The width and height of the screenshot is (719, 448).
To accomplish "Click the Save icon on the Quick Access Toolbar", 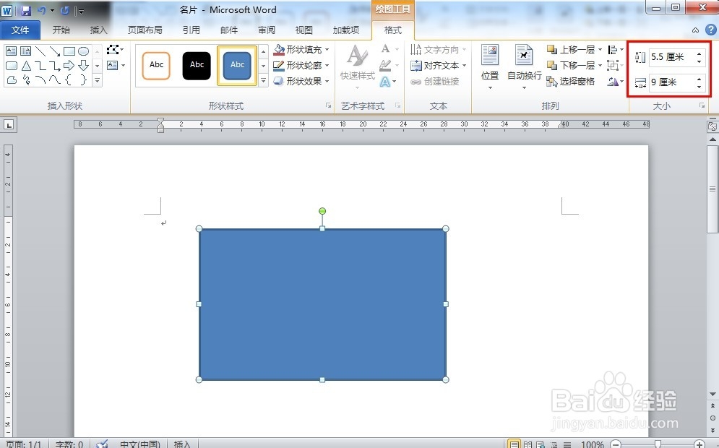I will (x=27, y=9).
